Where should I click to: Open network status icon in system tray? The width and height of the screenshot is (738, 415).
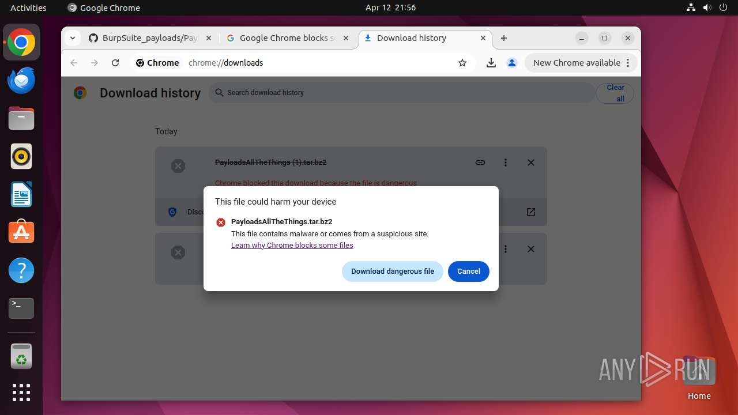point(691,7)
